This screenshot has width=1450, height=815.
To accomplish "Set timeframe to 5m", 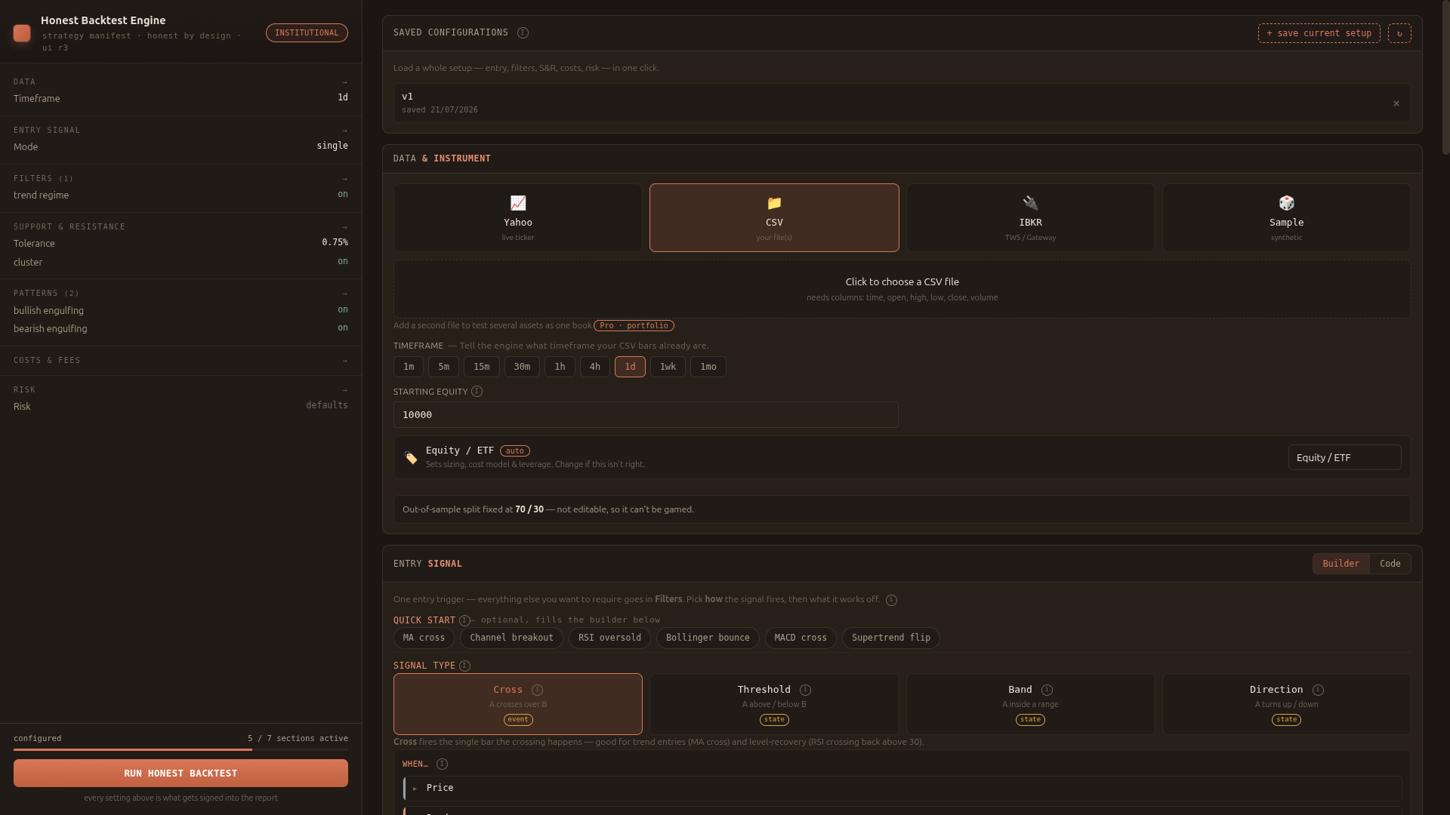I will pyautogui.click(x=443, y=367).
